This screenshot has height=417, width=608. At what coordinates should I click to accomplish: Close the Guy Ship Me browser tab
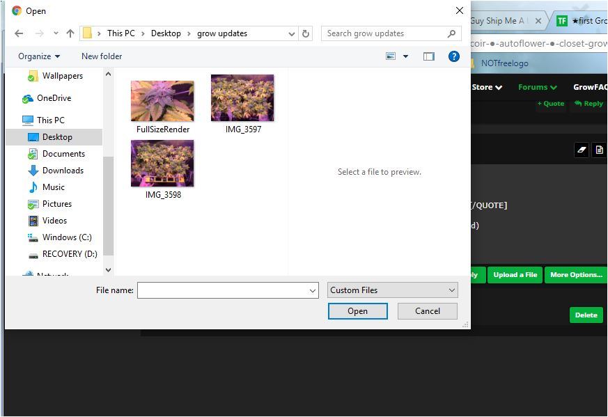[x=538, y=21]
